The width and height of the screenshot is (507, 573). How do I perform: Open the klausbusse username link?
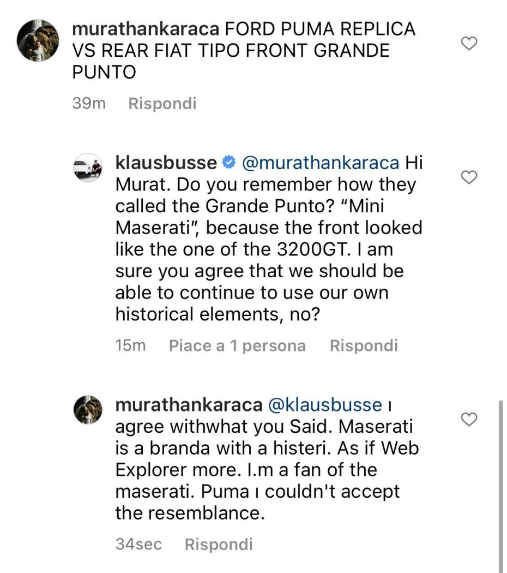tap(166, 163)
